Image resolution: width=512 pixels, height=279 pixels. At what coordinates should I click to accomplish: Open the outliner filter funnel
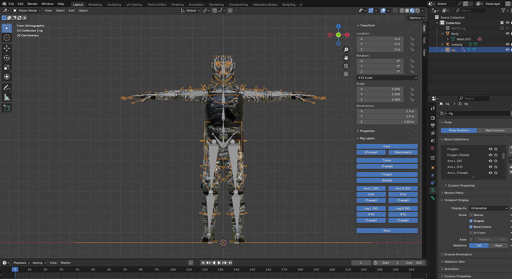[503, 10]
